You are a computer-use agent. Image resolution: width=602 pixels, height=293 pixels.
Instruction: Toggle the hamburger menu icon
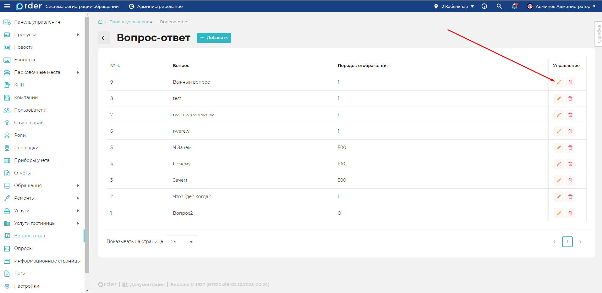pos(7,6)
